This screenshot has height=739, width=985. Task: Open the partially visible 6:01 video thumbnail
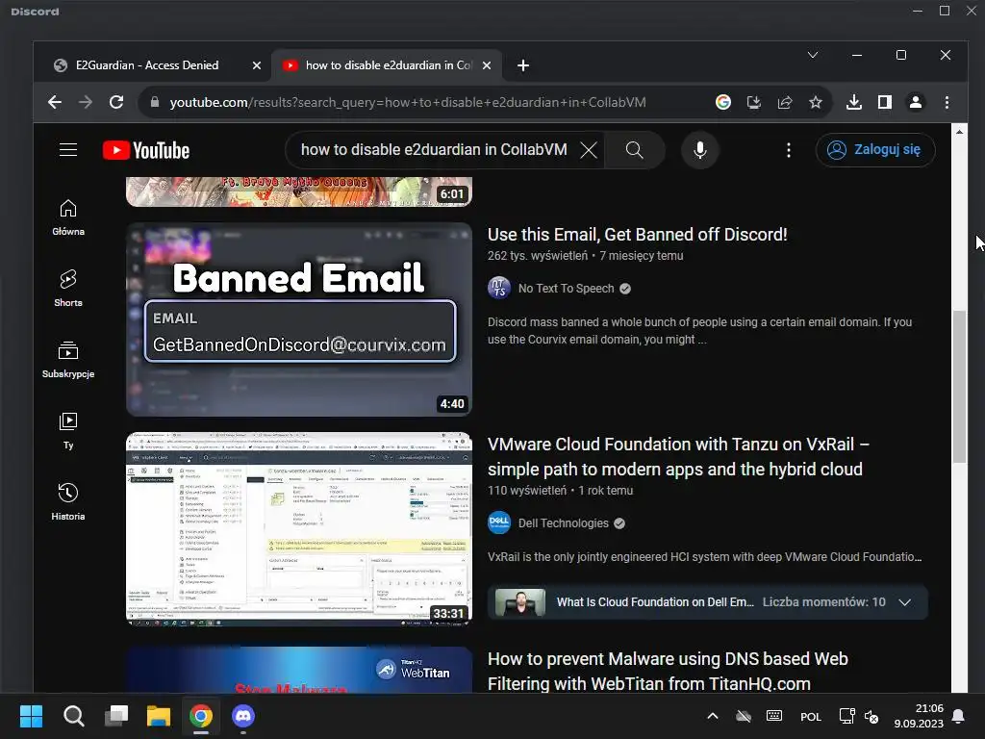(299, 191)
